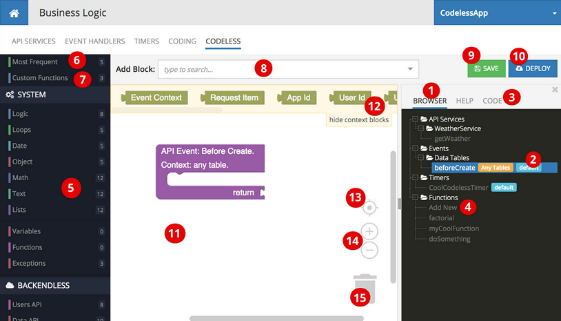Collapse the WeatherService folder
The height and width of the screenshot is (321, 561).
point(420,128)
